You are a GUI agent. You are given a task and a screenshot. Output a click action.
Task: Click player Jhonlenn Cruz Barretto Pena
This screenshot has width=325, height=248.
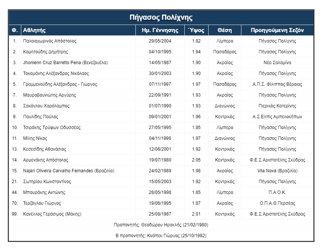coord(65,63)
